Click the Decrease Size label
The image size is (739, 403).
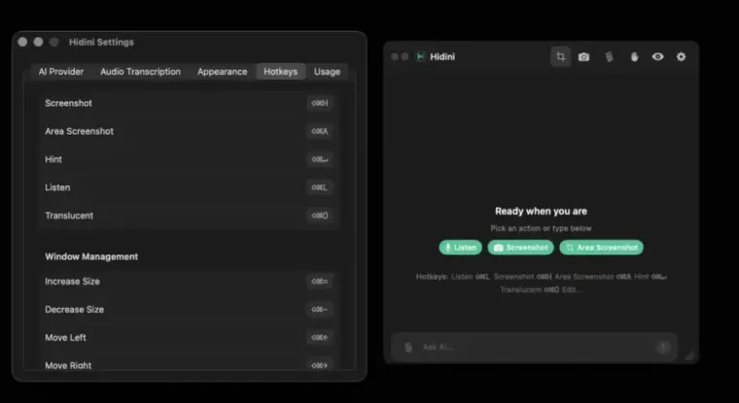pyautogui.click(x=75, y=310)
